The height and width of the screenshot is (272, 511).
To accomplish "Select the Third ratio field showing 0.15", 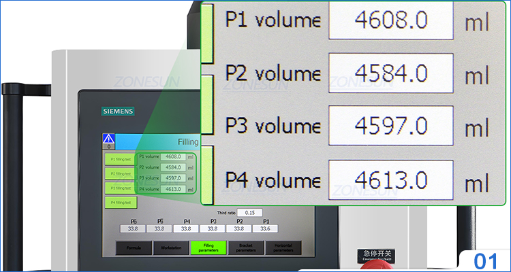I will (249, 213).
